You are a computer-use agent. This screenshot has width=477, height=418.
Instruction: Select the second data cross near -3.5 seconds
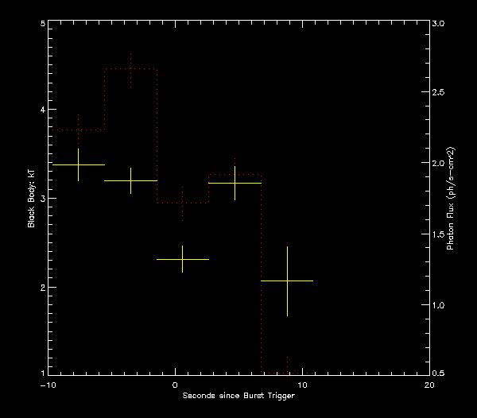tap(130, 180)
